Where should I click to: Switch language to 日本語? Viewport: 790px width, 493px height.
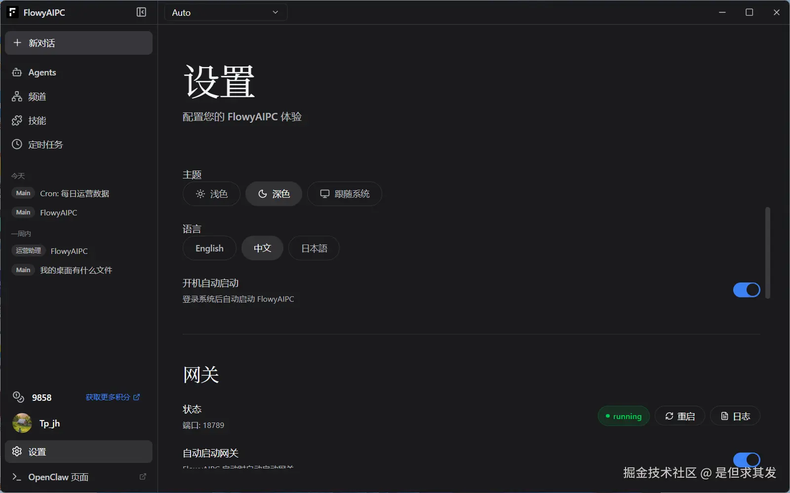(x=314, y=248)
